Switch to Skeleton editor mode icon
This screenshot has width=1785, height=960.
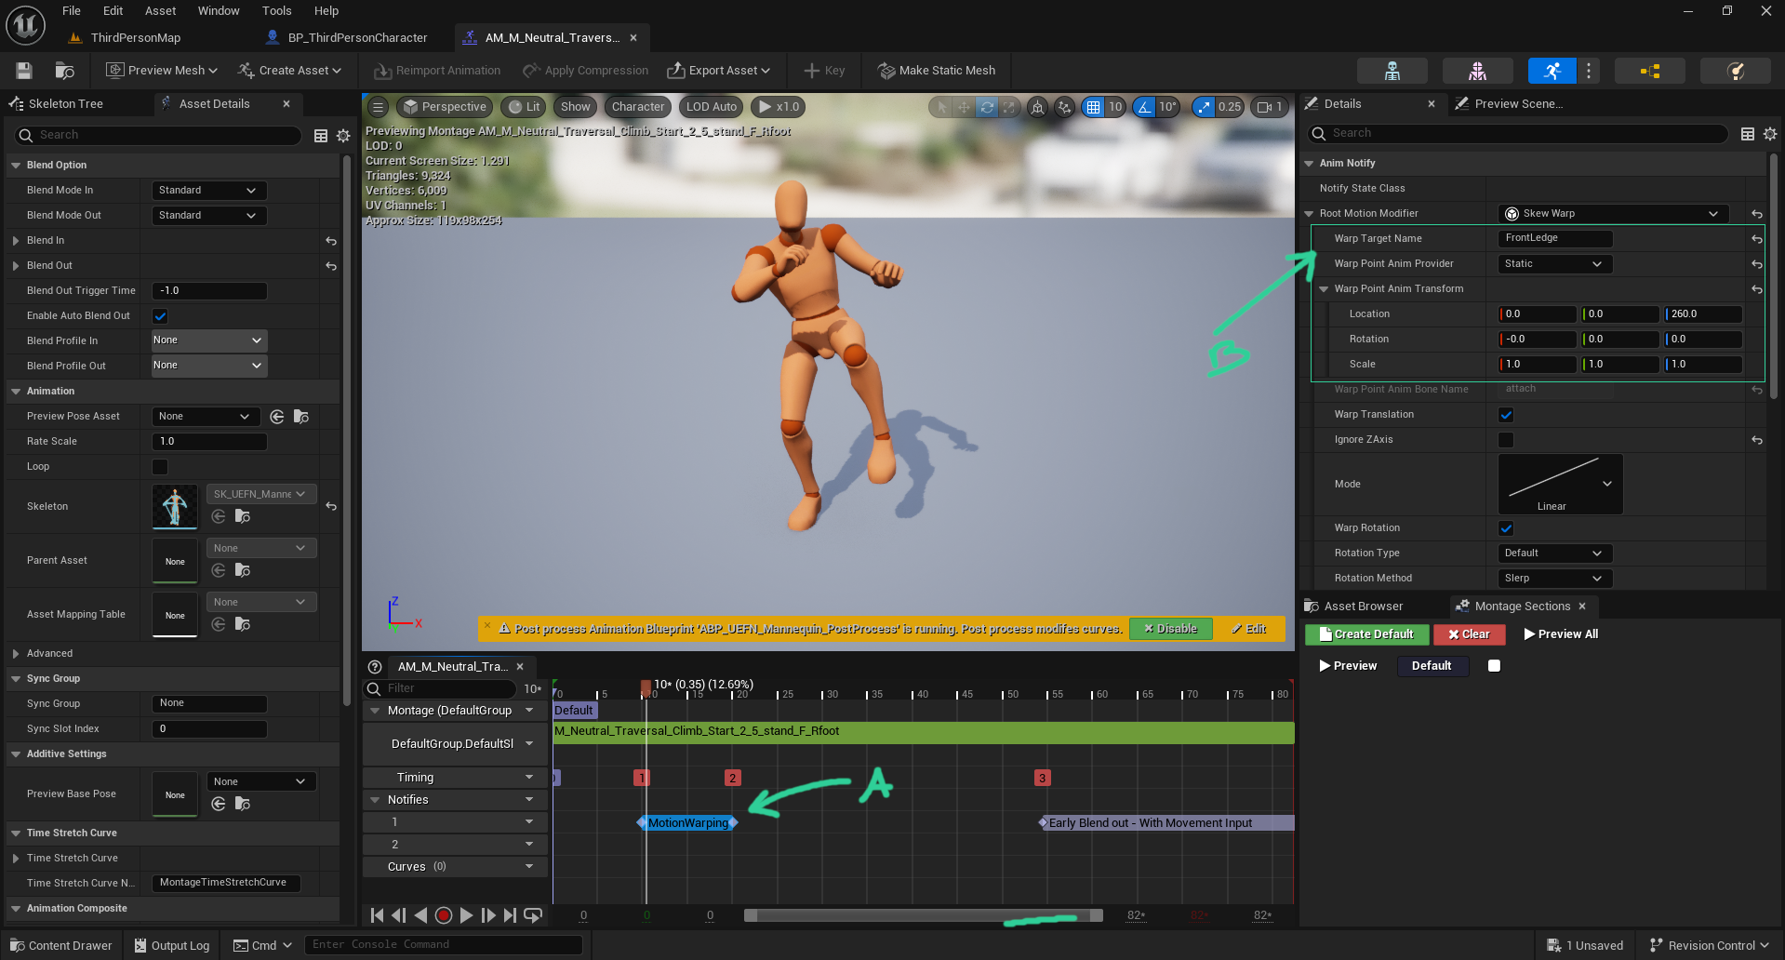1392,71
